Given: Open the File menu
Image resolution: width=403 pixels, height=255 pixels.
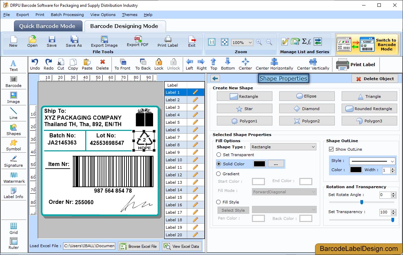Looking at the screenshot, I should (x=6, y=15).
